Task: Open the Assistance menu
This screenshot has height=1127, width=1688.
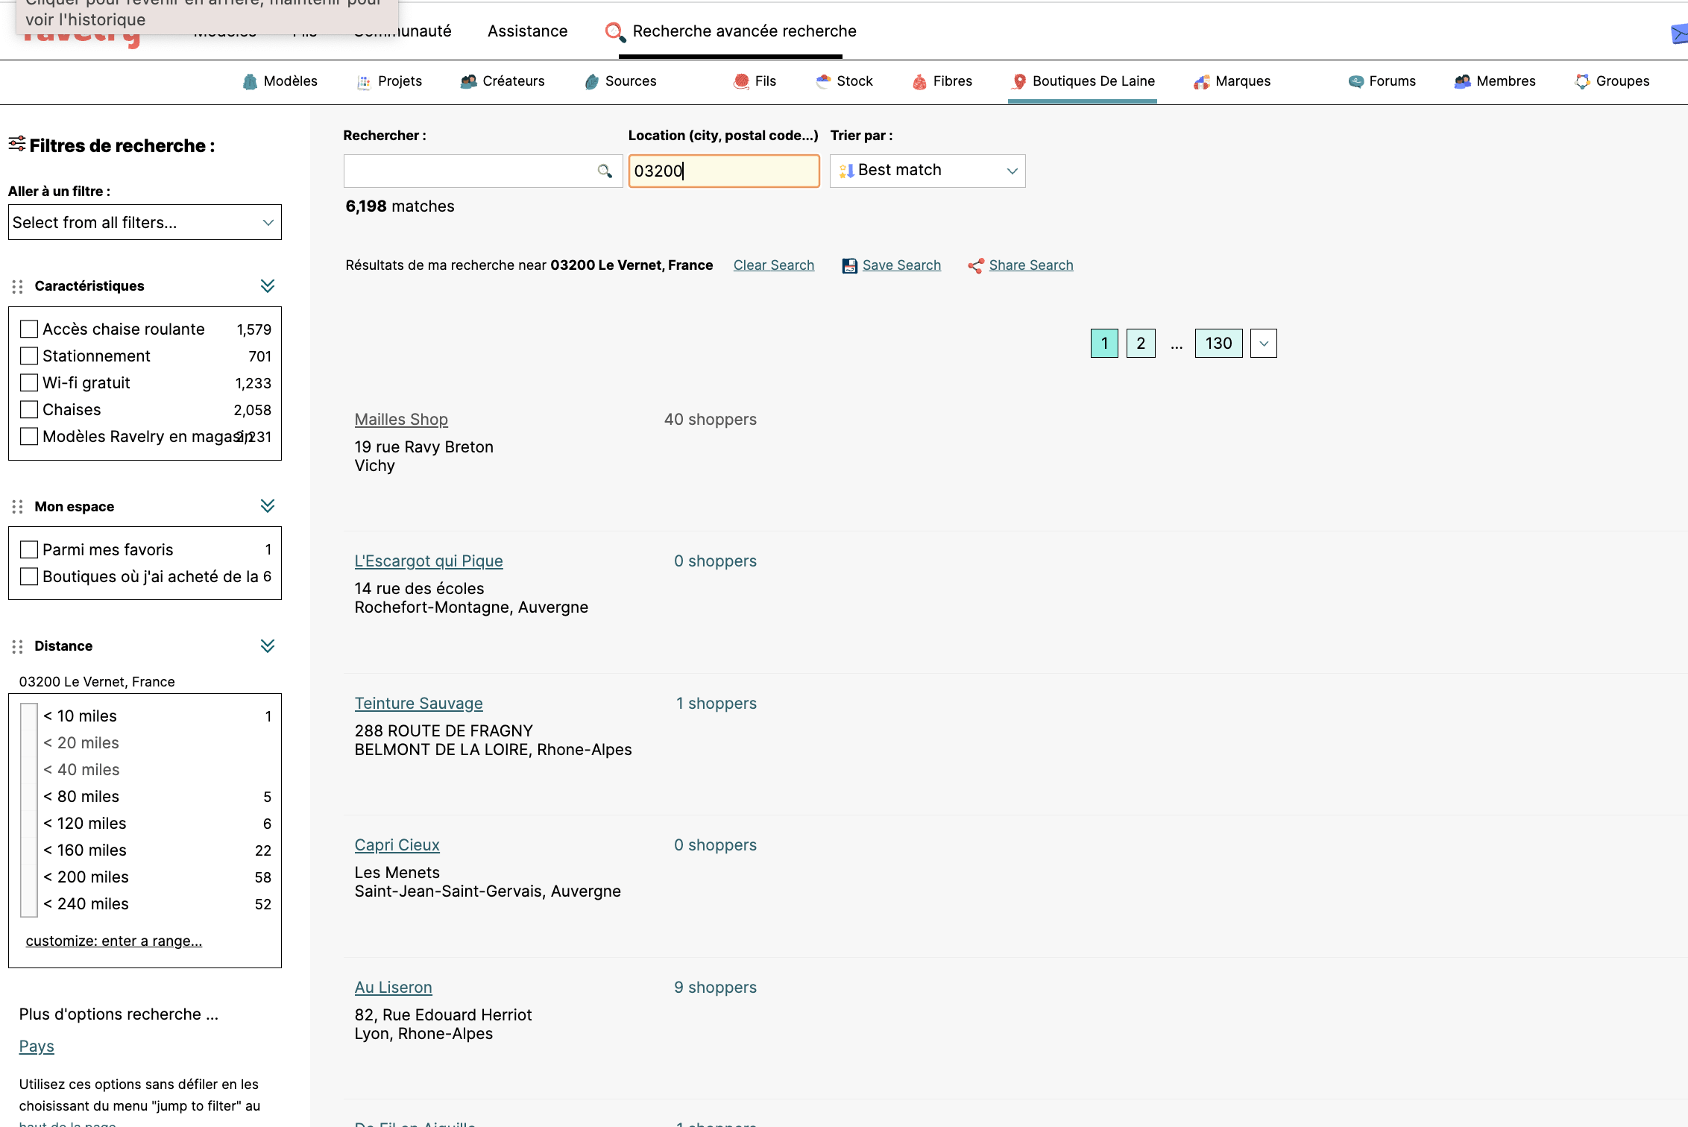Action: click(527, 31)
